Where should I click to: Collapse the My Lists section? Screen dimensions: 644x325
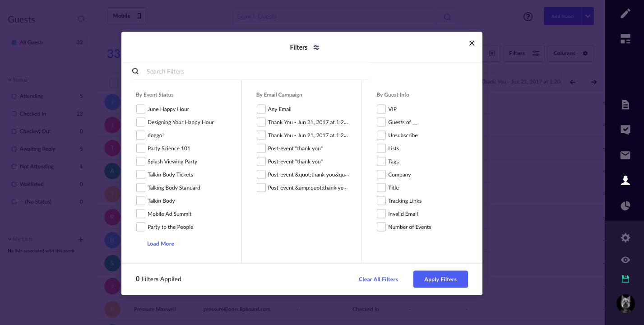tap(20, 239)
